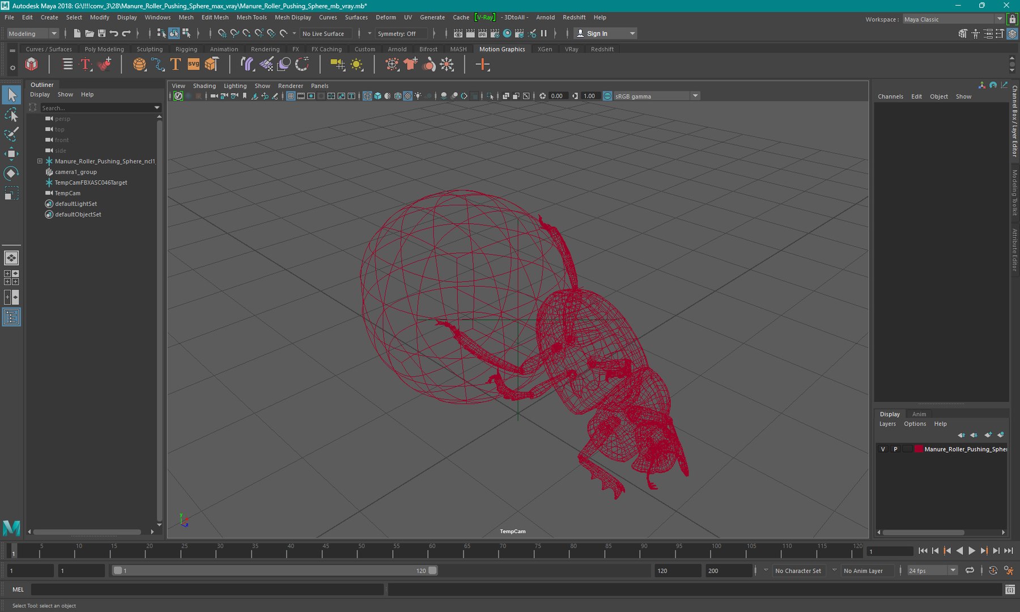
Task: Click the undo arrow icon
Action: coord(114,33)
